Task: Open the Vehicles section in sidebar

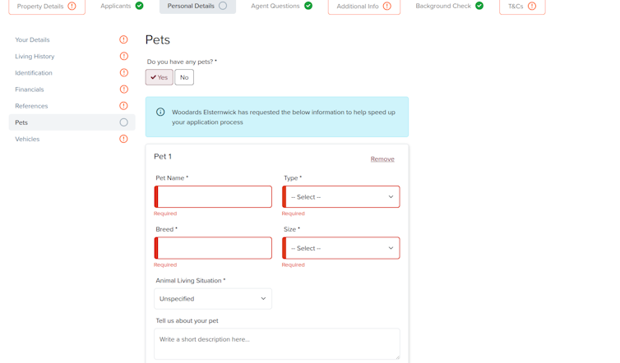Action: click(x=27, y=139)
